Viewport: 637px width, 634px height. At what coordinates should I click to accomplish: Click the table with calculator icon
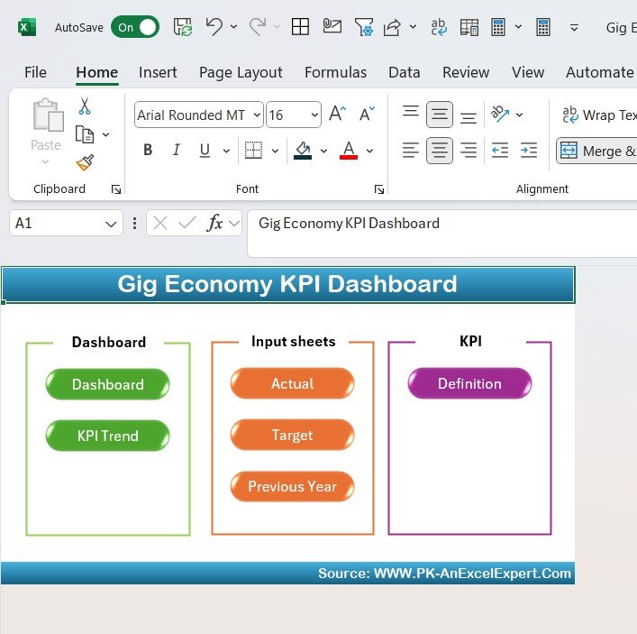pyautogui.click(x=469, y=27)
